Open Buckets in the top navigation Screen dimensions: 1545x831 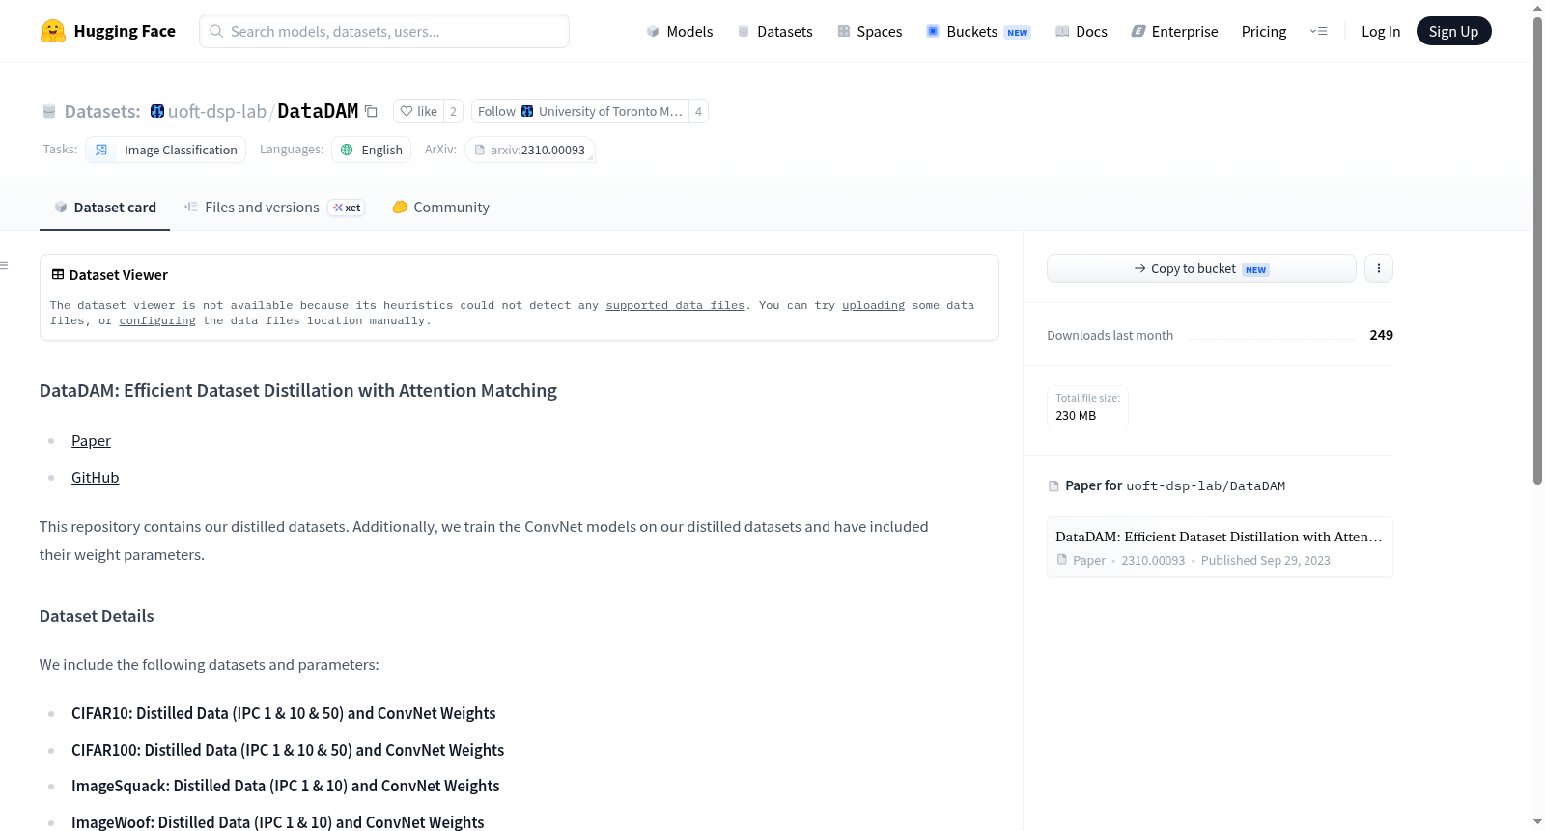(x=978, y=31)
